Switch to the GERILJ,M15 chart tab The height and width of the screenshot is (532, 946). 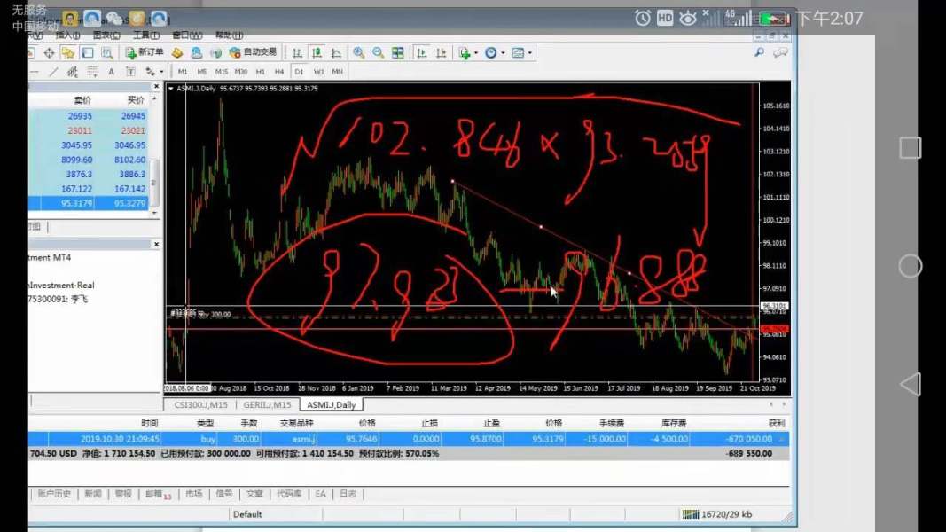pos(267,404)
